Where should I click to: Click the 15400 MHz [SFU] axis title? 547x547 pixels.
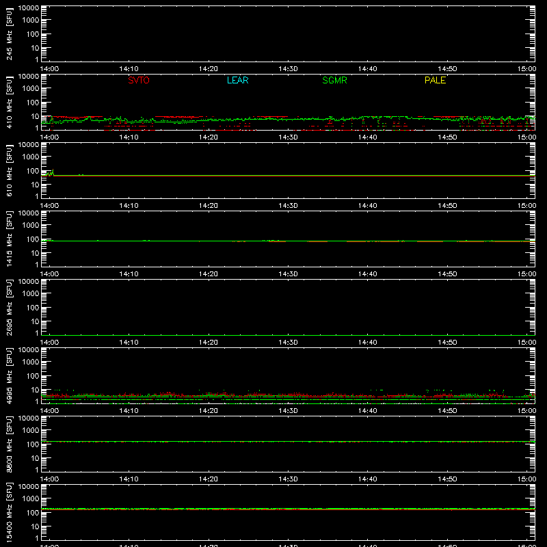click(9, 511)
